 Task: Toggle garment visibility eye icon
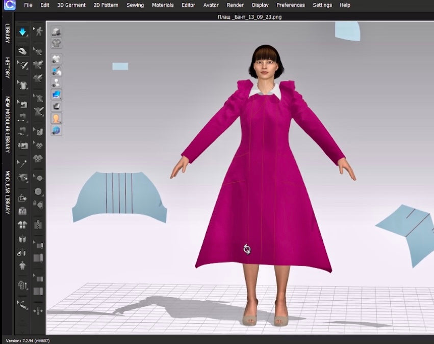click(56, 59)
